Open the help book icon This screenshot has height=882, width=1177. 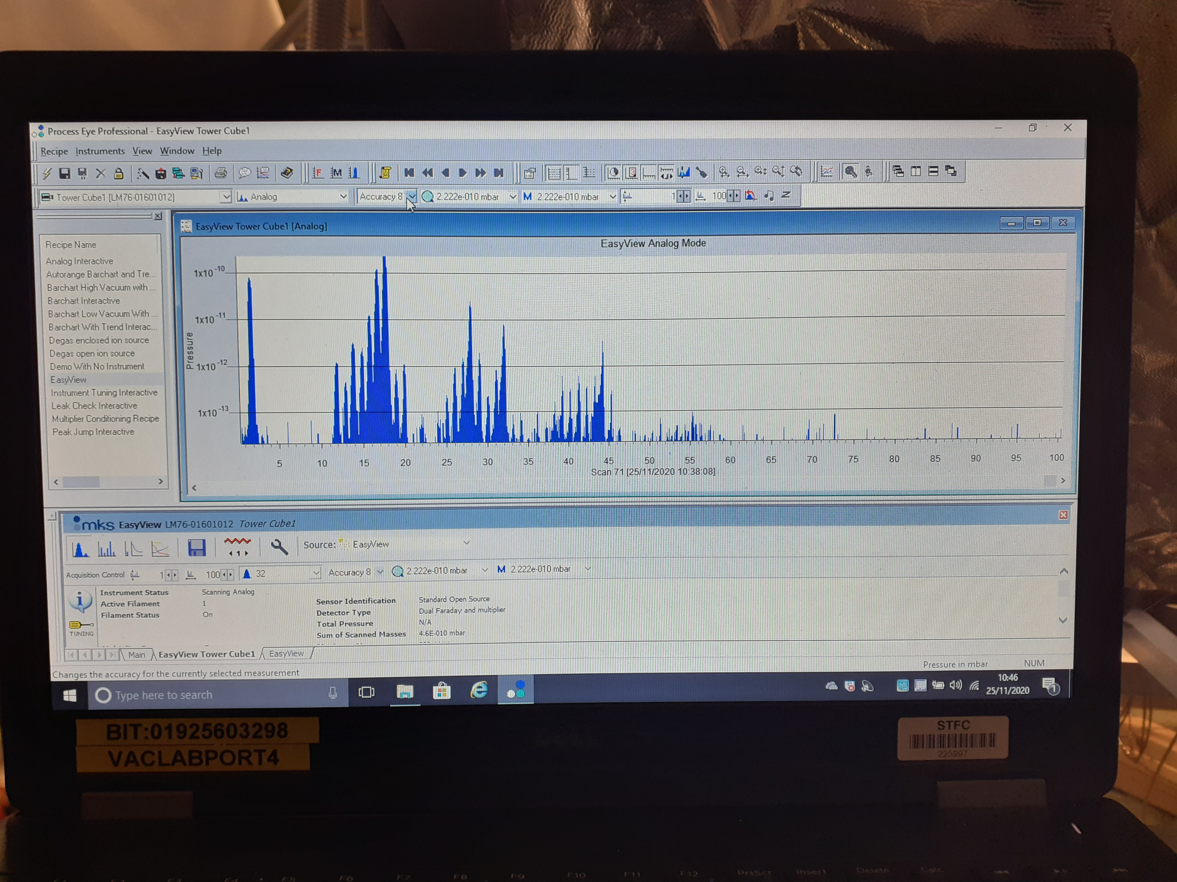coord(287,173)
